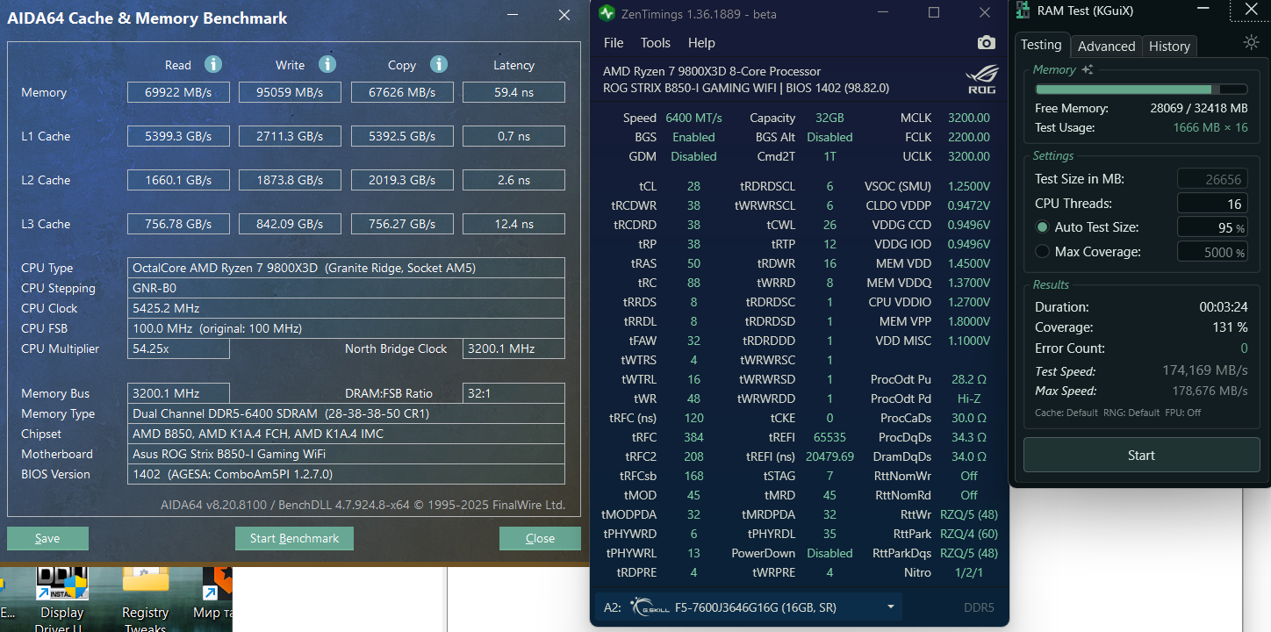The height and width of the screenshot is (632, 1271).
Task: Click the Memory Latency value 59.4 ns
Action: (513, 92)
